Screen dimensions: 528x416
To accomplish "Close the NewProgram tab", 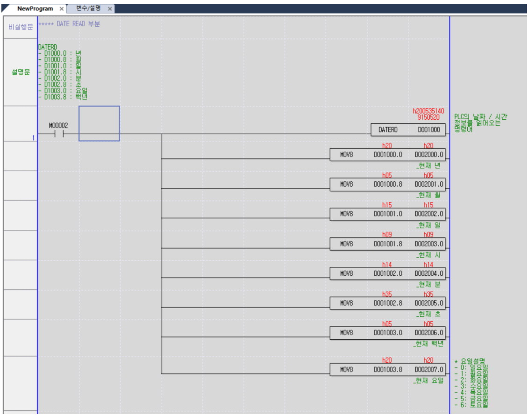I will click(60, 8).
